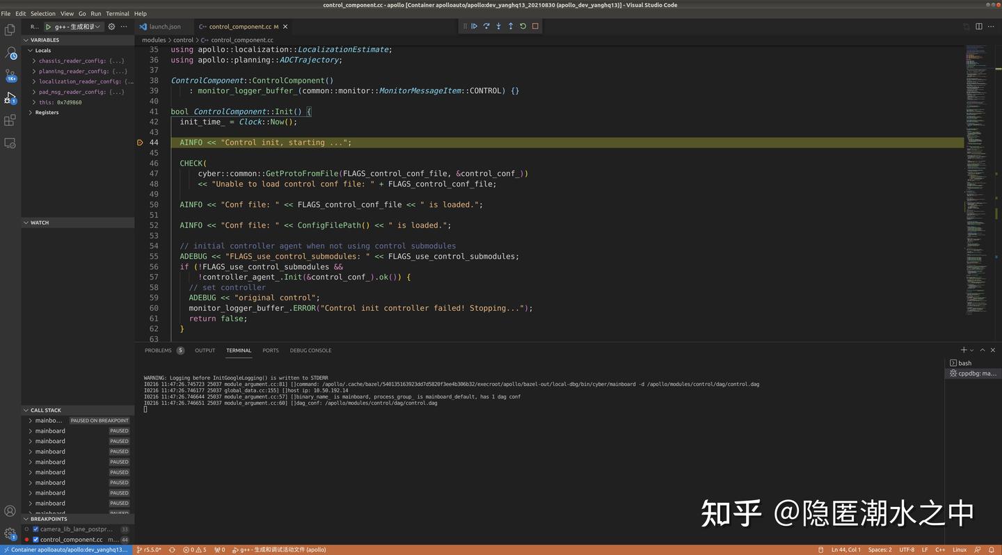
Task: Click the r5.5.0 branch indicator
Action: (x=149, y=549)
